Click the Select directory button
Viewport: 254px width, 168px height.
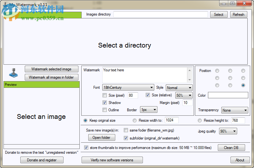click(x=218, y=15)
